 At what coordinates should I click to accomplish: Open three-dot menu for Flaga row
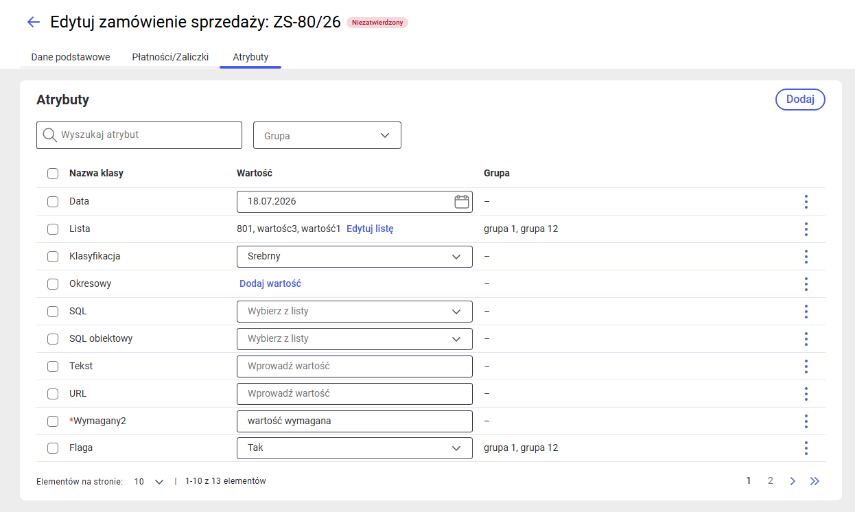click(x=806, y=448)
